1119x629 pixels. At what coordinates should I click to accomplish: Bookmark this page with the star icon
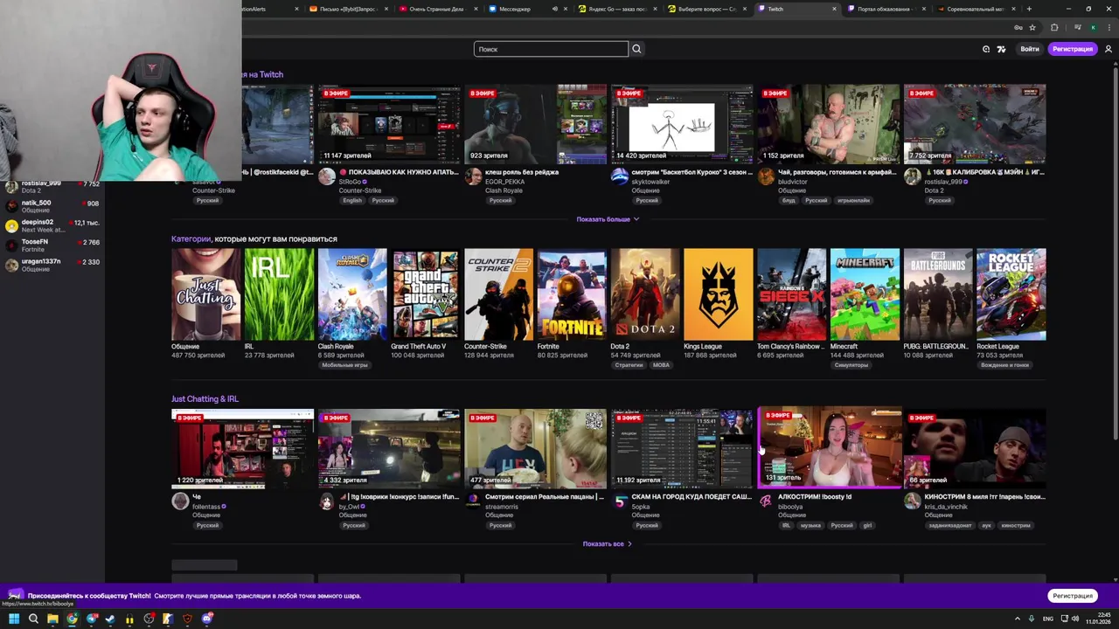coord(1032,27)
